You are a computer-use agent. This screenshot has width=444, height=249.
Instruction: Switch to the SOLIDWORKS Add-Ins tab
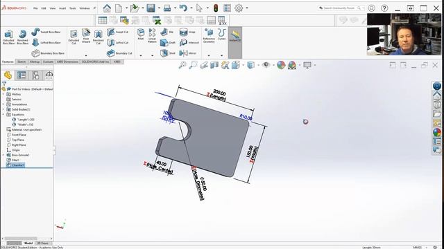pos(96,62)
